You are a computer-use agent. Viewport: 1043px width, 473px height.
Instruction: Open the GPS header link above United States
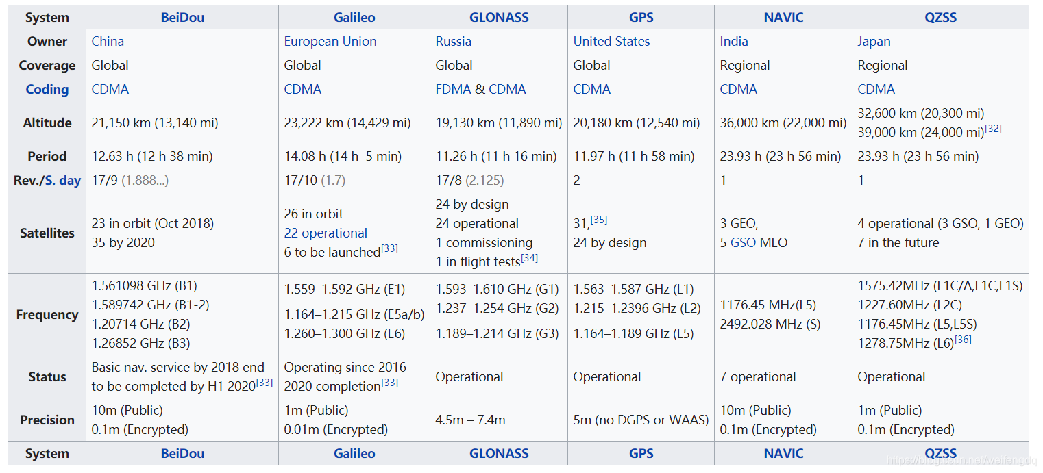[641, 17]
